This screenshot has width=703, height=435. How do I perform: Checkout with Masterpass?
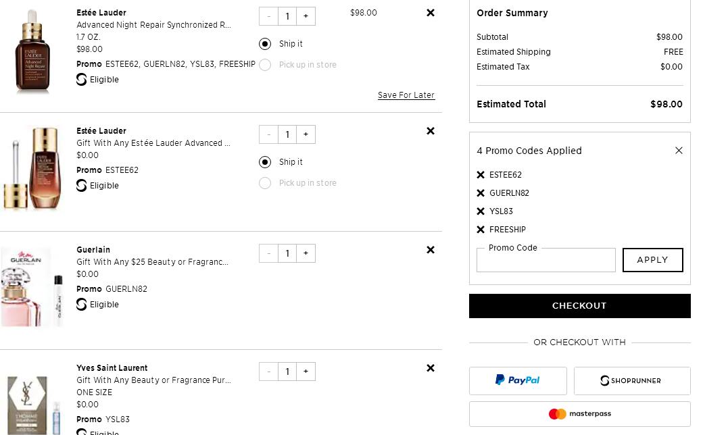pos(580,414)
